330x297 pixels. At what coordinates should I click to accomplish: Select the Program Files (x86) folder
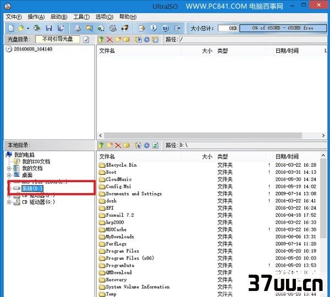click(x=130, y=258)
